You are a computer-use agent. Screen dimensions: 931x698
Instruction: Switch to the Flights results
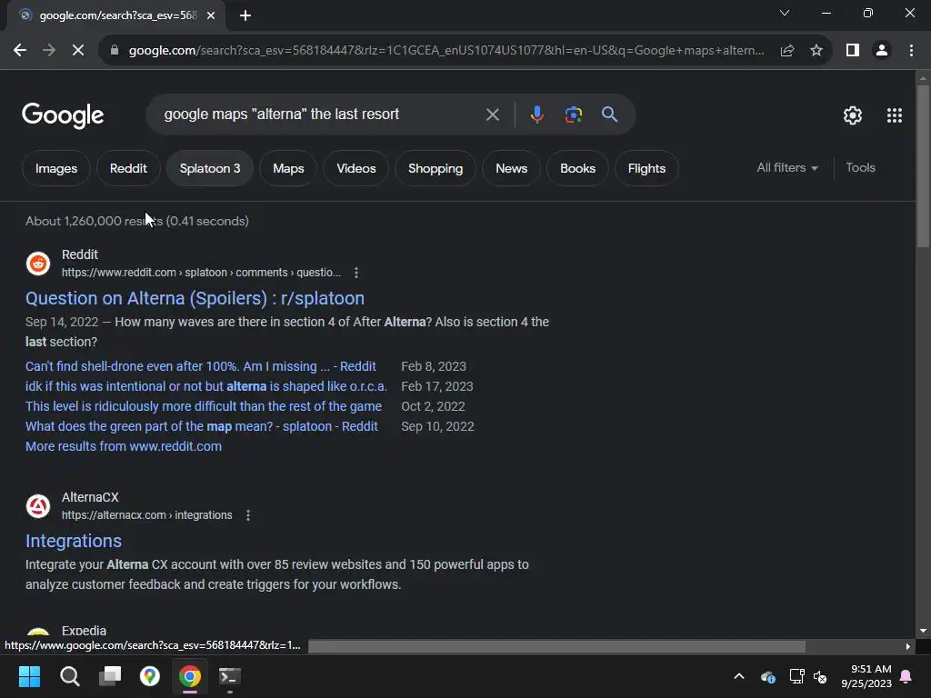(646, 168)
